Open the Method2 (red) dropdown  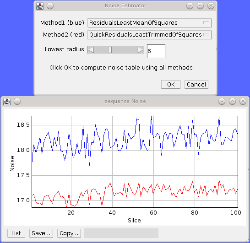[149, 35]
